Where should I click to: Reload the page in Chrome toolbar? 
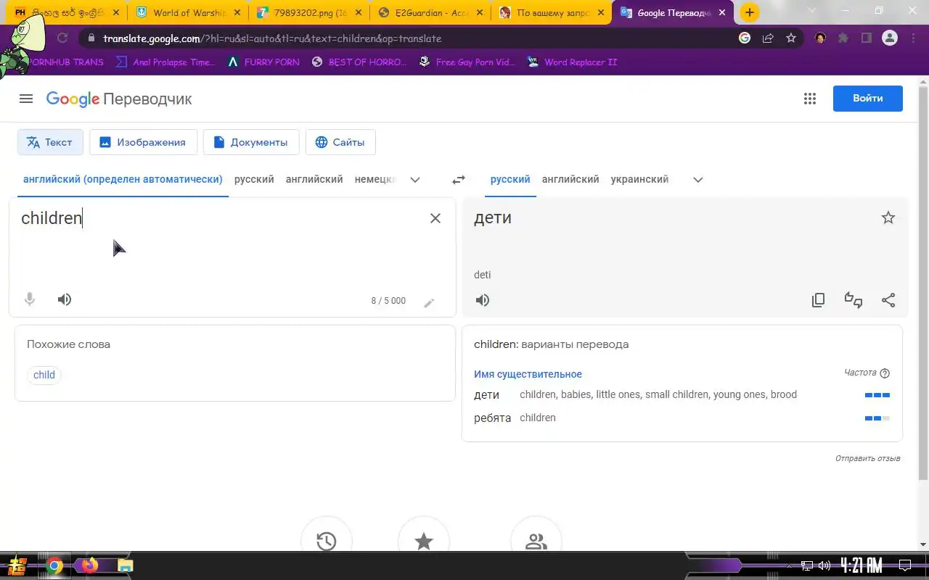[62, 38]
